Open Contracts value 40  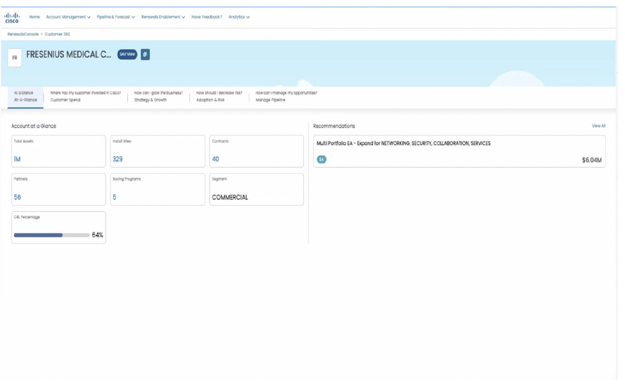click(x=216, y=159)
